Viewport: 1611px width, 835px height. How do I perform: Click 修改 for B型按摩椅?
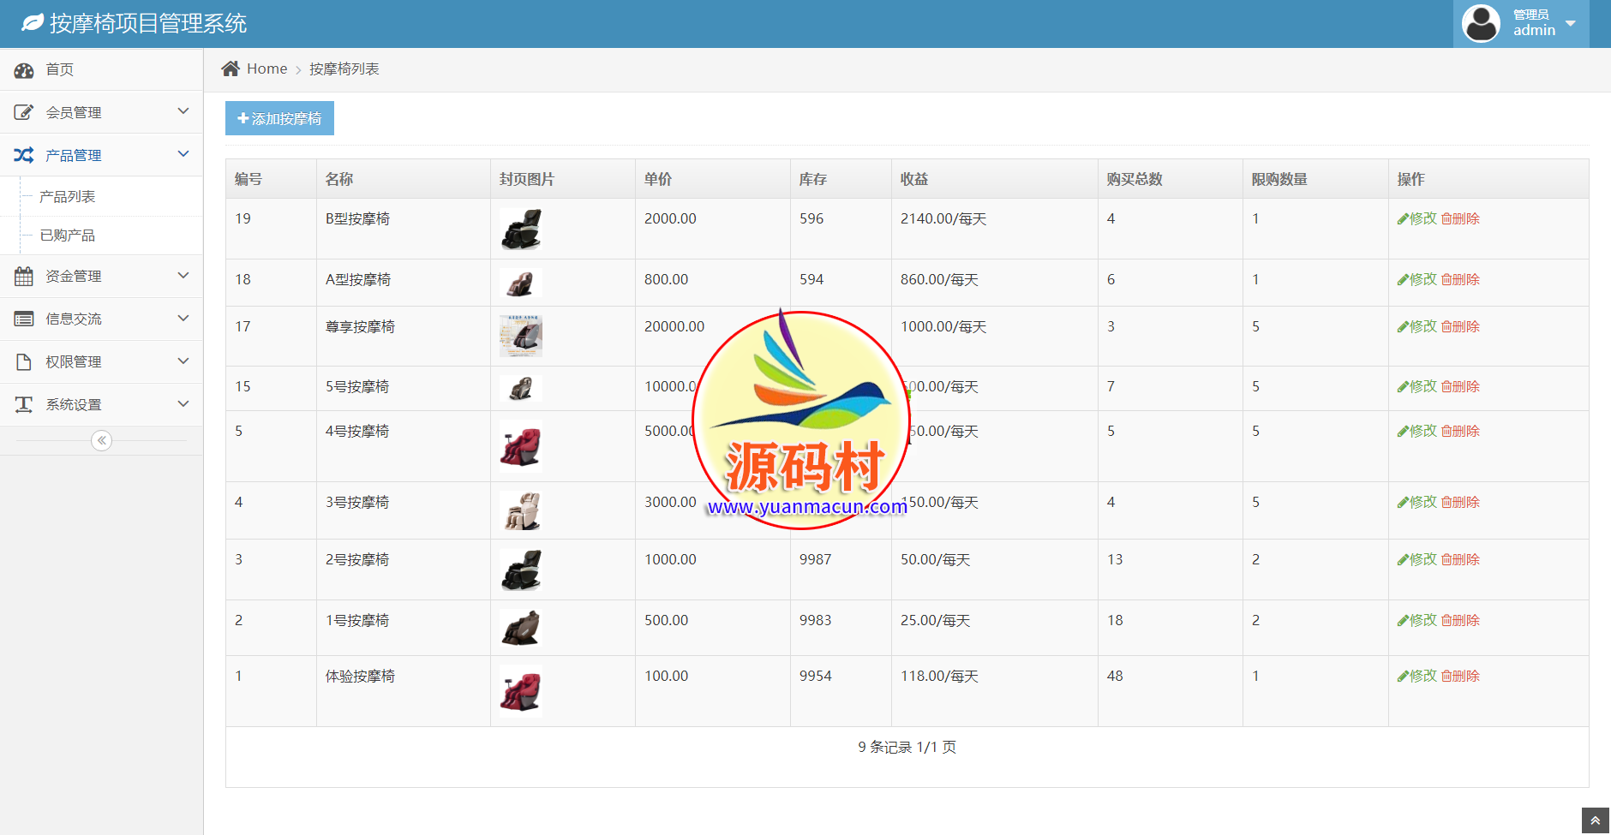click(x=1416, y=218)
